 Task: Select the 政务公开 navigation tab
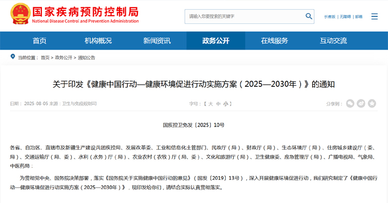pos(216,41)
